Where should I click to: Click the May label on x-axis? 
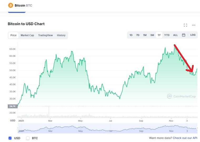(x=80, y=121)
